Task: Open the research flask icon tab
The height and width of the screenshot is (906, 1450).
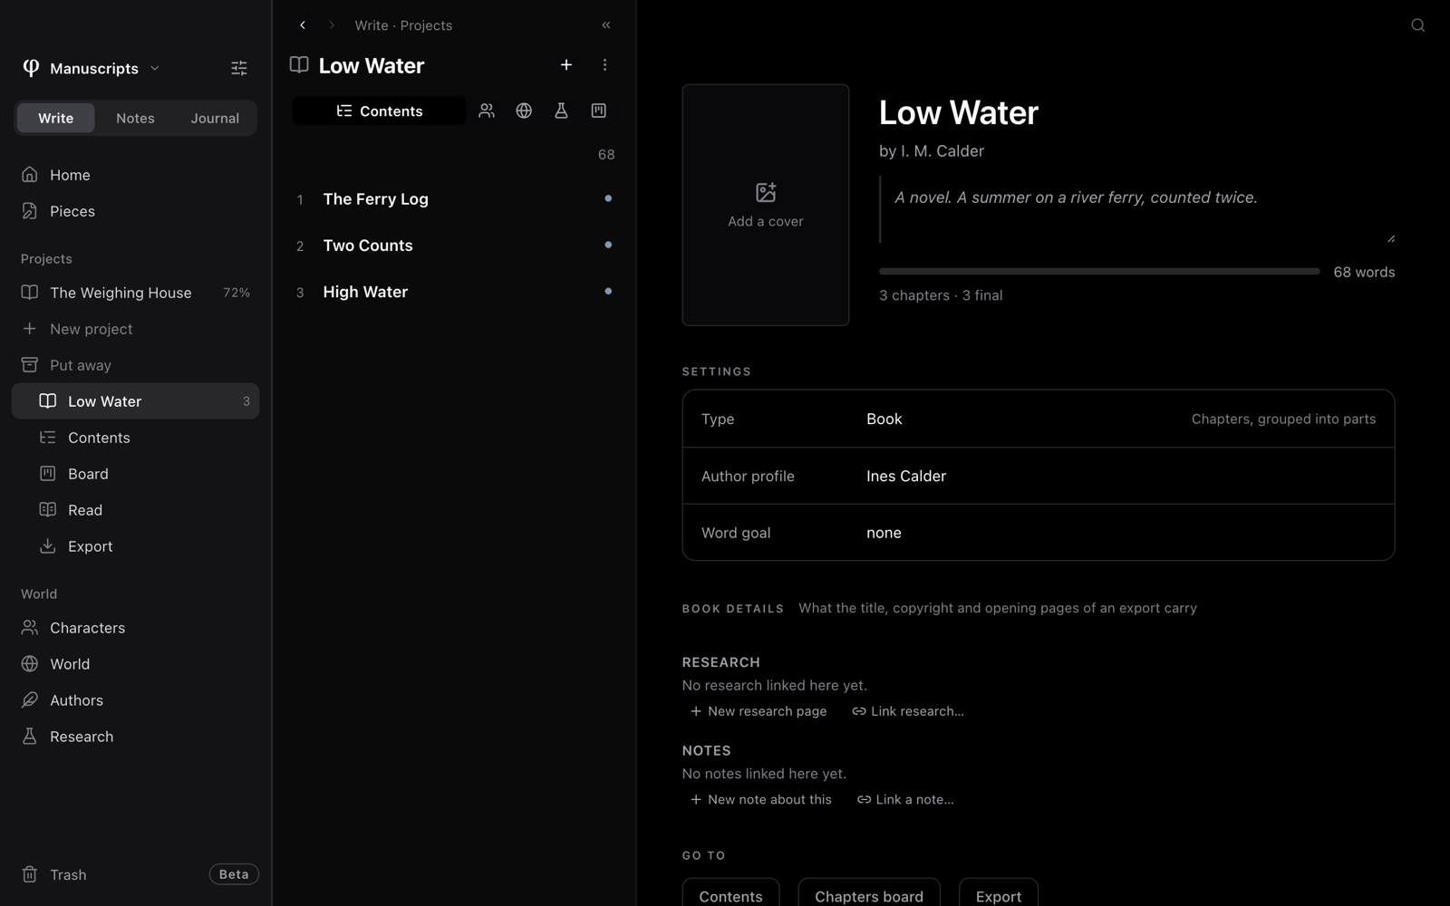Action: (x=561, y=111)
